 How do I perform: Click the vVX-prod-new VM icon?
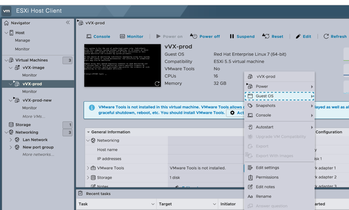tap(16, 100)
